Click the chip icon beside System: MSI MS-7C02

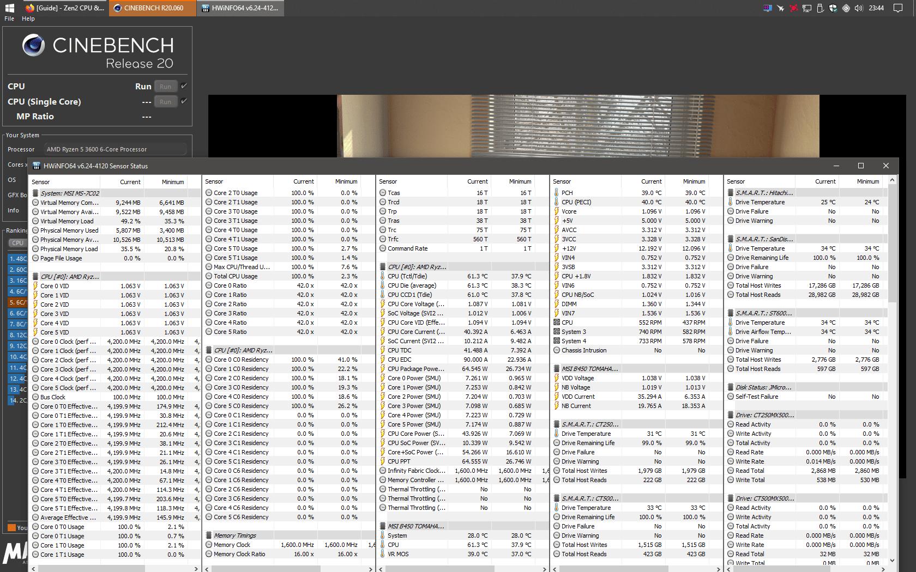click(x=35, y=193)
